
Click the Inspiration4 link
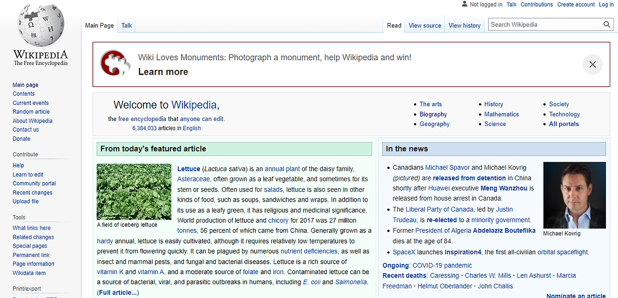point(463,252)
